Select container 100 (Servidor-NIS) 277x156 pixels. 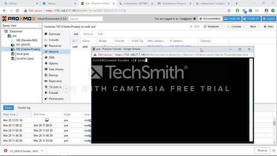26,40
